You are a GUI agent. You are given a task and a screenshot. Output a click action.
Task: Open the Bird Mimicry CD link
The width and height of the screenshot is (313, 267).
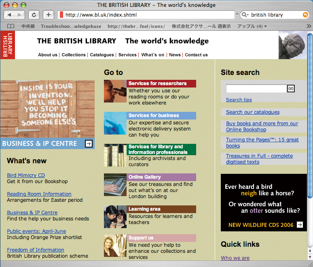(26, 175)
